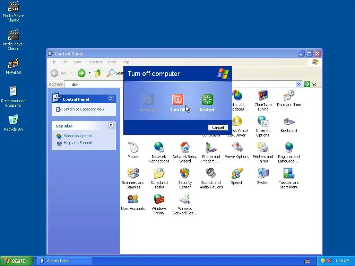Open the Edit menu
The image size is (355, 266).
(64, 62)
